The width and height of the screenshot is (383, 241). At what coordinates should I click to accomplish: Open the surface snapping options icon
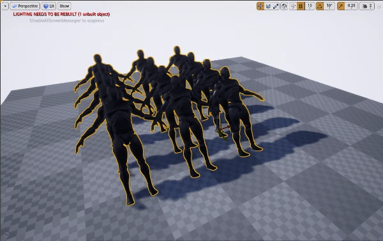pos(293,6)
